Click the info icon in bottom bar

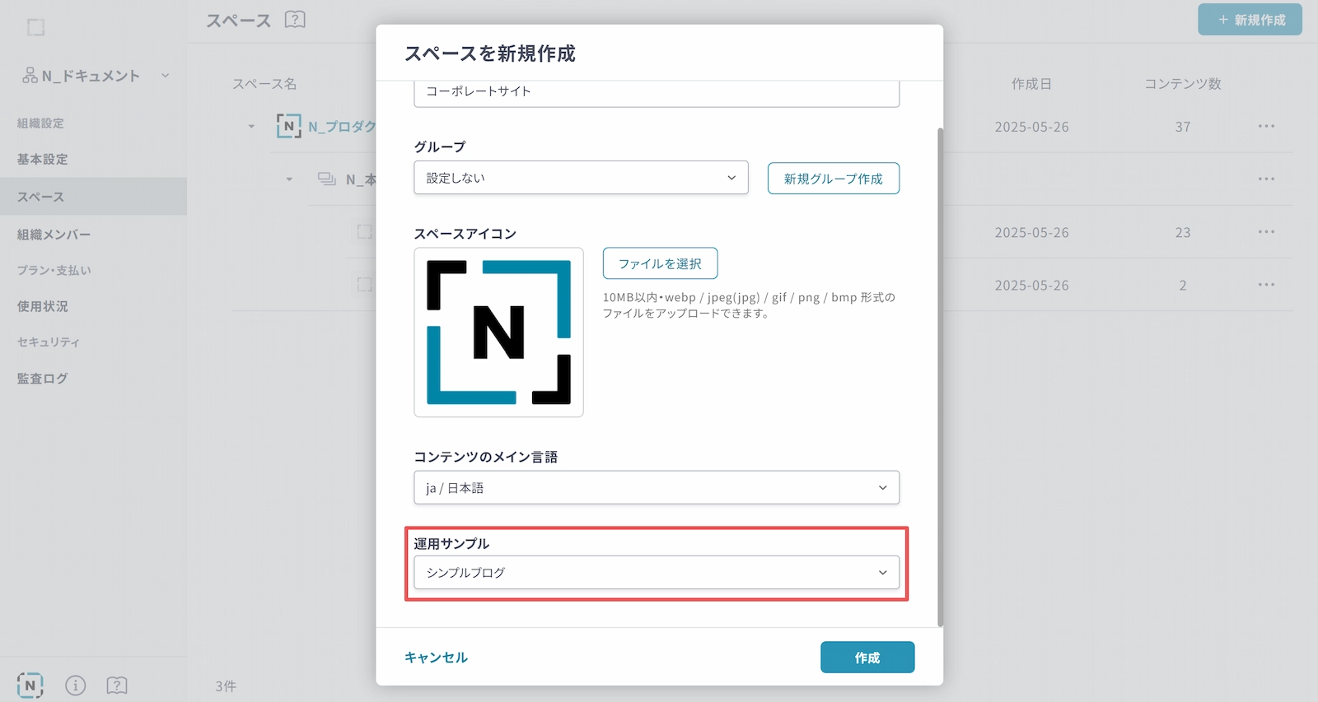(75, 686)
